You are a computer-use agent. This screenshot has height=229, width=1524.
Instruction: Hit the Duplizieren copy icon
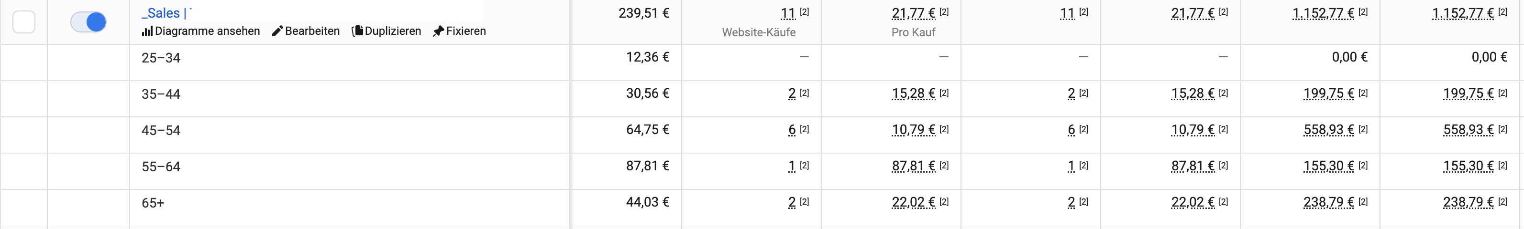(357, 31)
